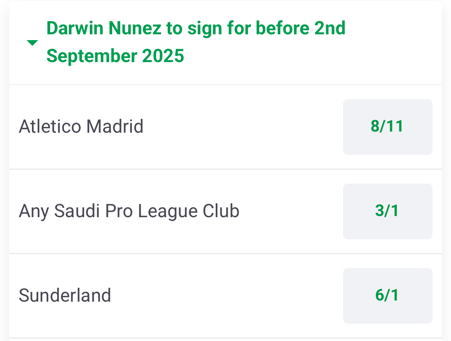Click the Darwin Nunez to sign for heading

point(195,42)
